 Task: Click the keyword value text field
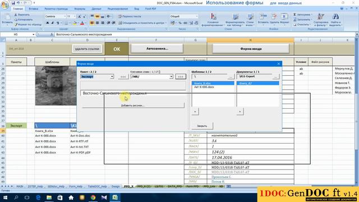pos(133,94)
